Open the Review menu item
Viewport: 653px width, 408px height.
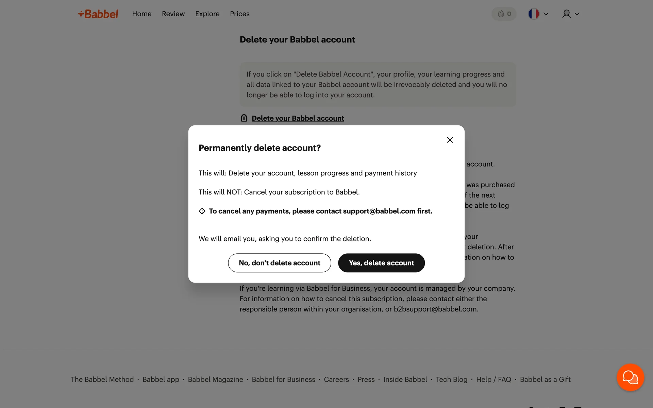[173, 14]
